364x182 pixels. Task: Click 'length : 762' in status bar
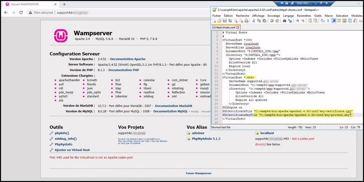pyautogui.click(x=296, y=127)
